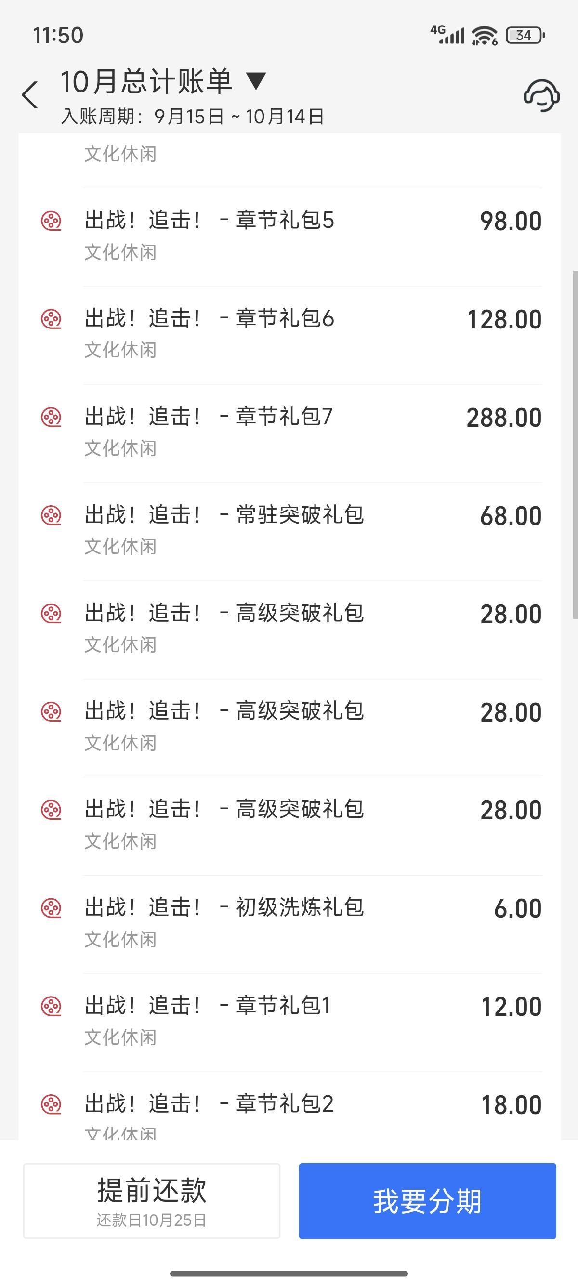Tap the battery indicator in status bar
Image resolution: width=578 pixels, height=1286 pixels.
(x=525, y=36)
